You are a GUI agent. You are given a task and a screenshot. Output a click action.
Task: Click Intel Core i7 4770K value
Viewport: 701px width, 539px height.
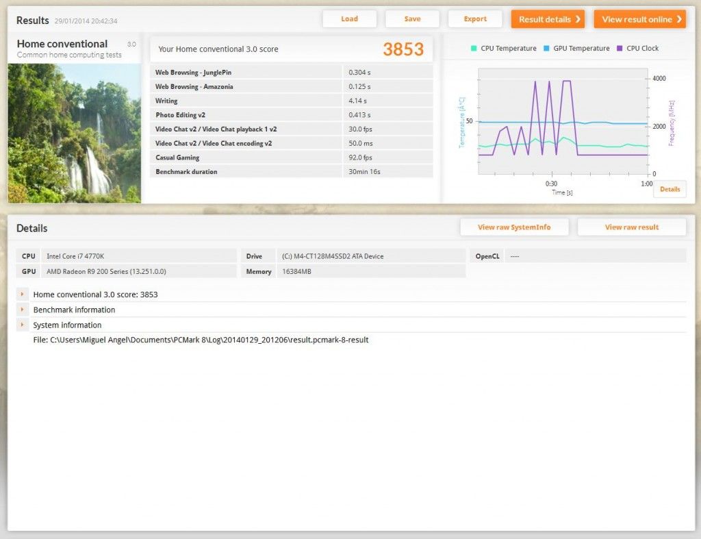[x=75, y=256]
